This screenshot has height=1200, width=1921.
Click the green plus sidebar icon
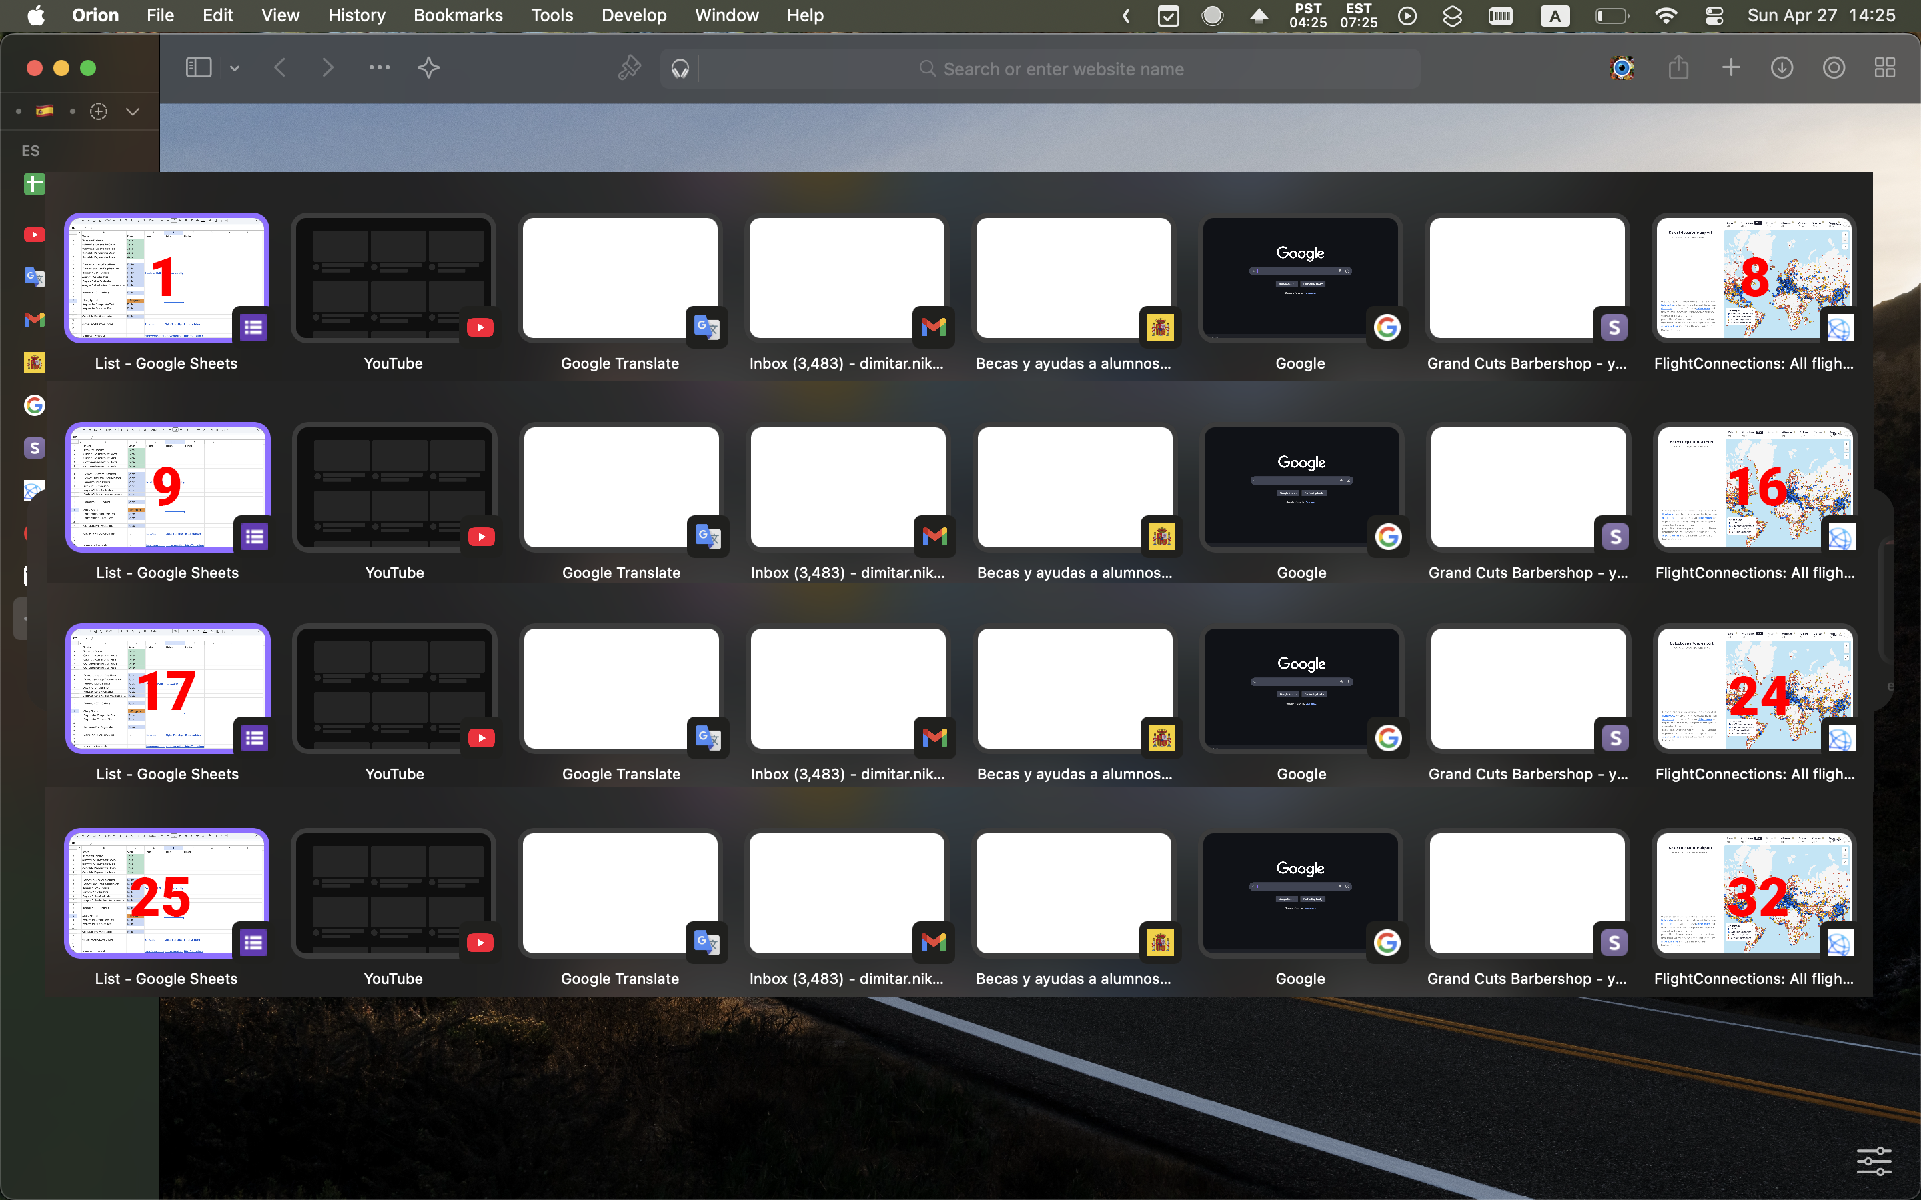coord(34,184)
